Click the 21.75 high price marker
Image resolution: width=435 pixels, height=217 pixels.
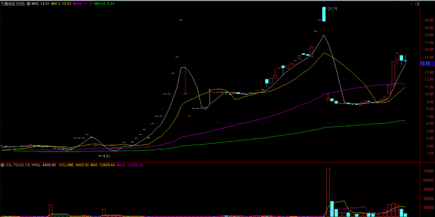pyautogui.click(x=332, y=8)
